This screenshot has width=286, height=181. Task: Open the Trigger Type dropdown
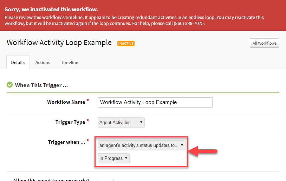tap(121, 122)
